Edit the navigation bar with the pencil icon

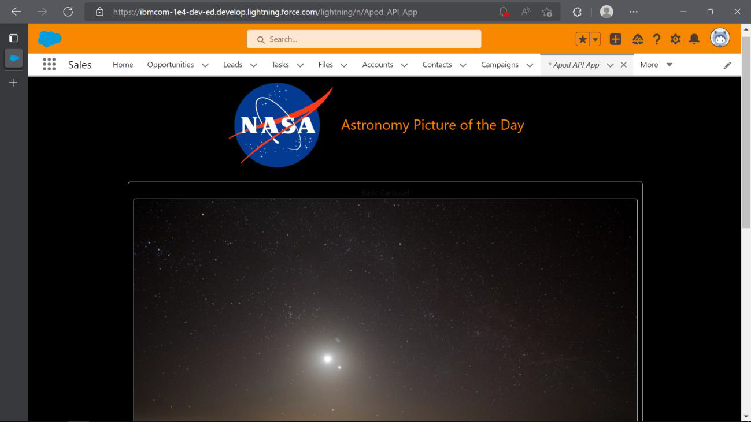(x=727, y=65)
